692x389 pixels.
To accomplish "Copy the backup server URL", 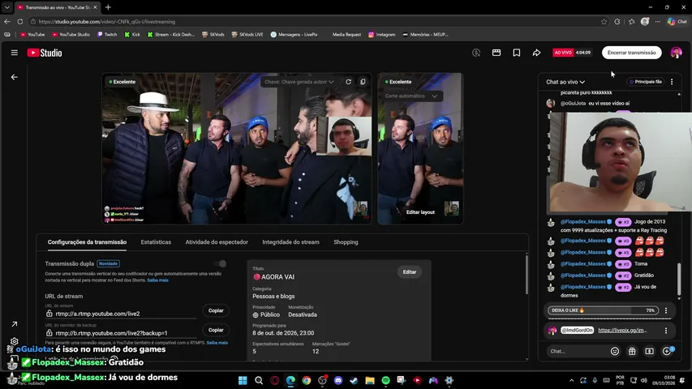I will click(x=216, y=330).
